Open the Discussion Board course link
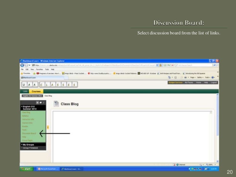Screen dimensions: 236x177 [29, 133]
